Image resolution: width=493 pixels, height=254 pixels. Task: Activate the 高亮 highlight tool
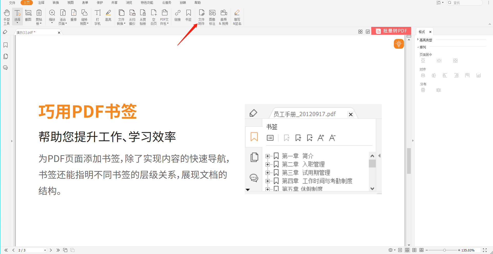(108, 17)
